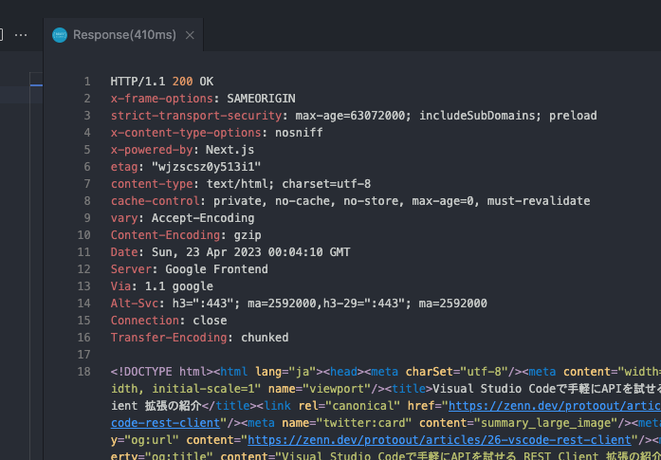
Task: Click the REST Client icon on Response tab
Action: 60,35
